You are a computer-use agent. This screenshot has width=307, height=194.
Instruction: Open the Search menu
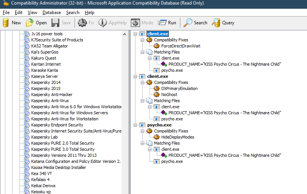click(73, 13)
